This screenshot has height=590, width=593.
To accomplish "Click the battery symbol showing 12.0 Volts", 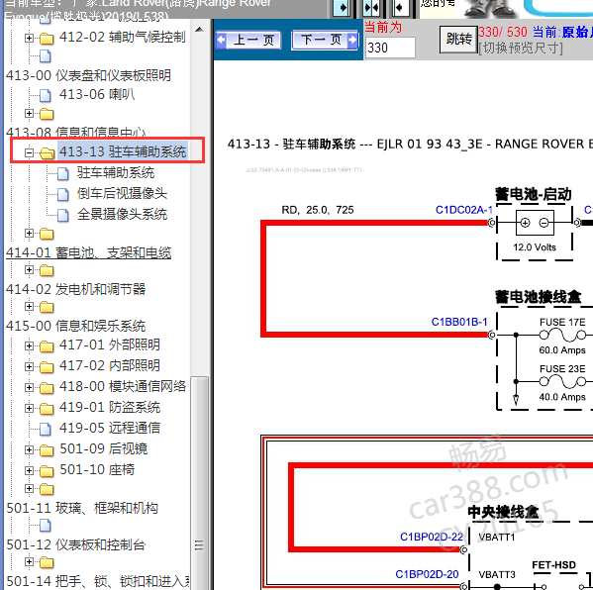I will coord(535,223).
